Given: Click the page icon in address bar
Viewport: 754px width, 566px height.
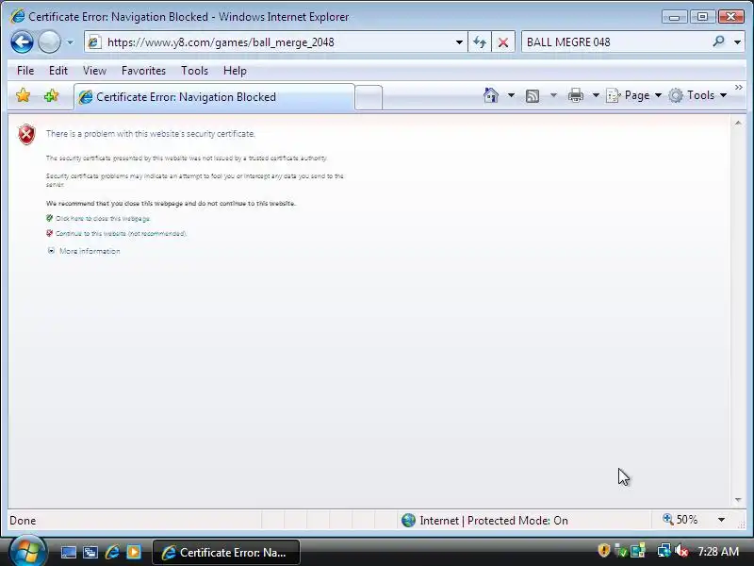Looking at the screenshot, I should point(94,42).
